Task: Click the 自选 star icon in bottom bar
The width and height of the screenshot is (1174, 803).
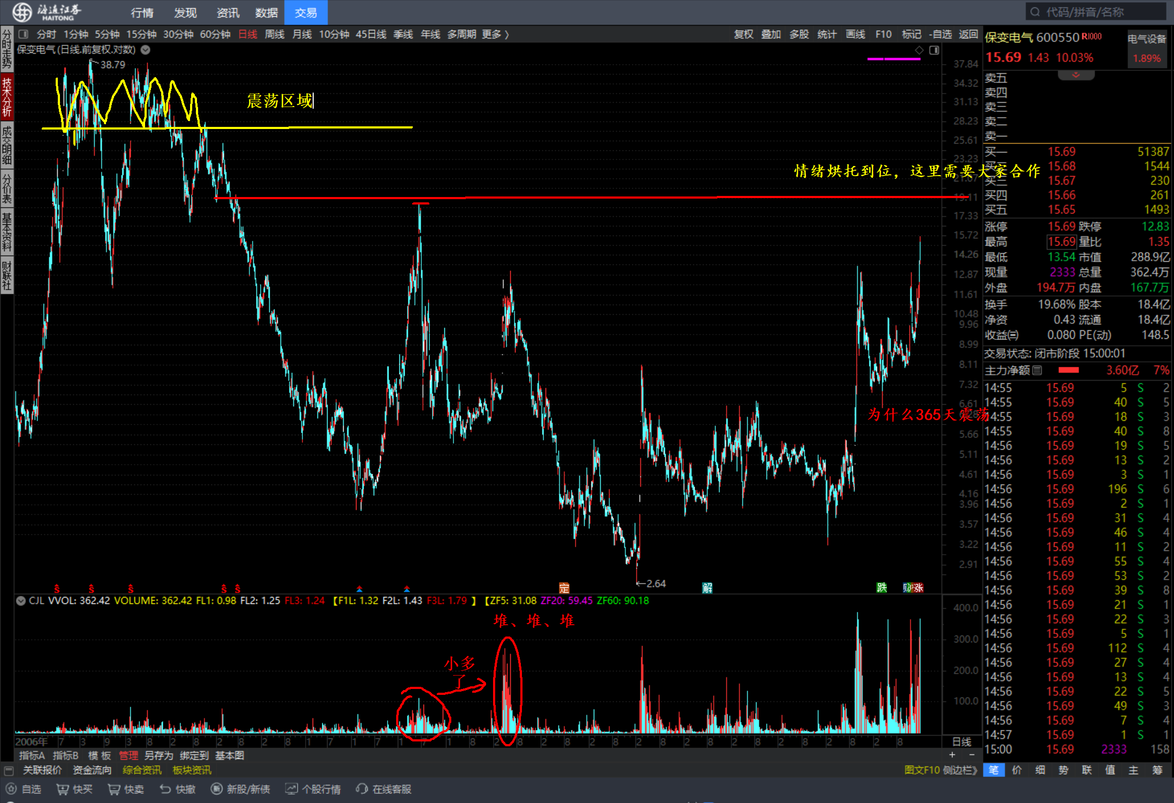Action: [x=11, y=789]
